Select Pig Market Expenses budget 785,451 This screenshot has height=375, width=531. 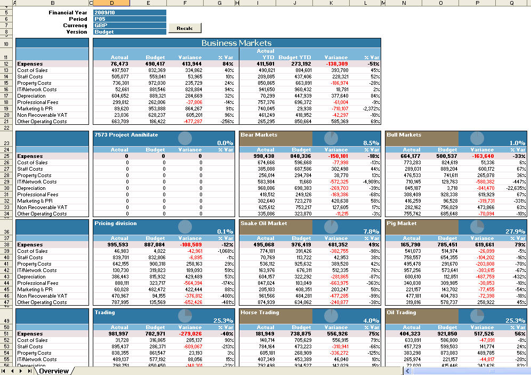coord(447,245)
